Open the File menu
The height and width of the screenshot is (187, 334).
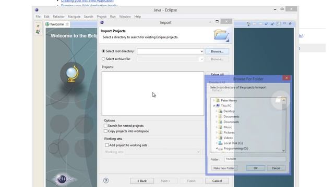point(38,17)
